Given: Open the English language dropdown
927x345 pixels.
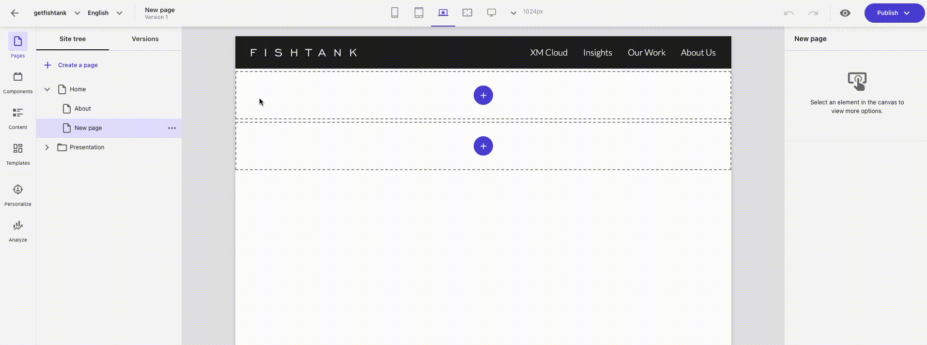Looking at the screenshot, I should [x=105, y=13].
